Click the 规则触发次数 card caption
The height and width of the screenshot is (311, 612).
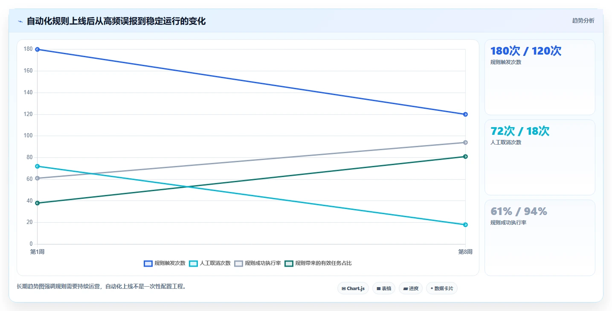(x=506, y=62)
